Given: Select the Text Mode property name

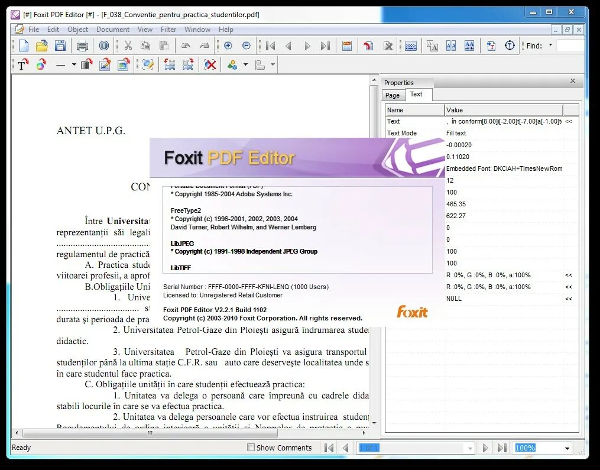Looking at the screenshot, I should point(402,133).
